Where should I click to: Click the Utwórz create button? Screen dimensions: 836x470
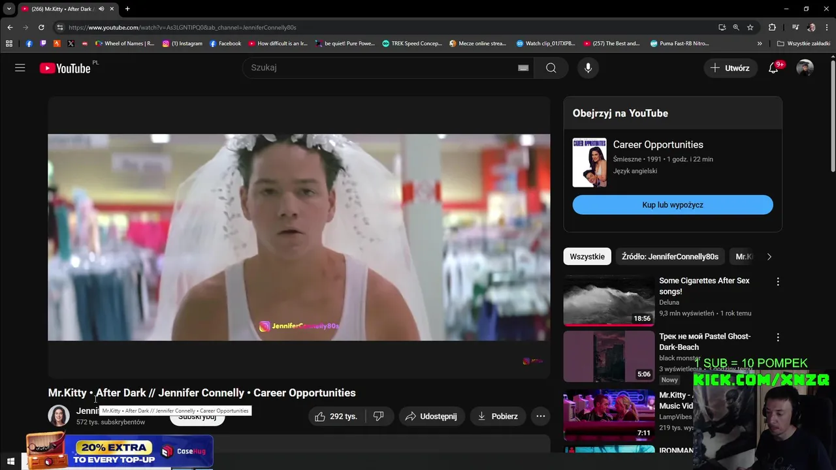click(x=730, y=68)
